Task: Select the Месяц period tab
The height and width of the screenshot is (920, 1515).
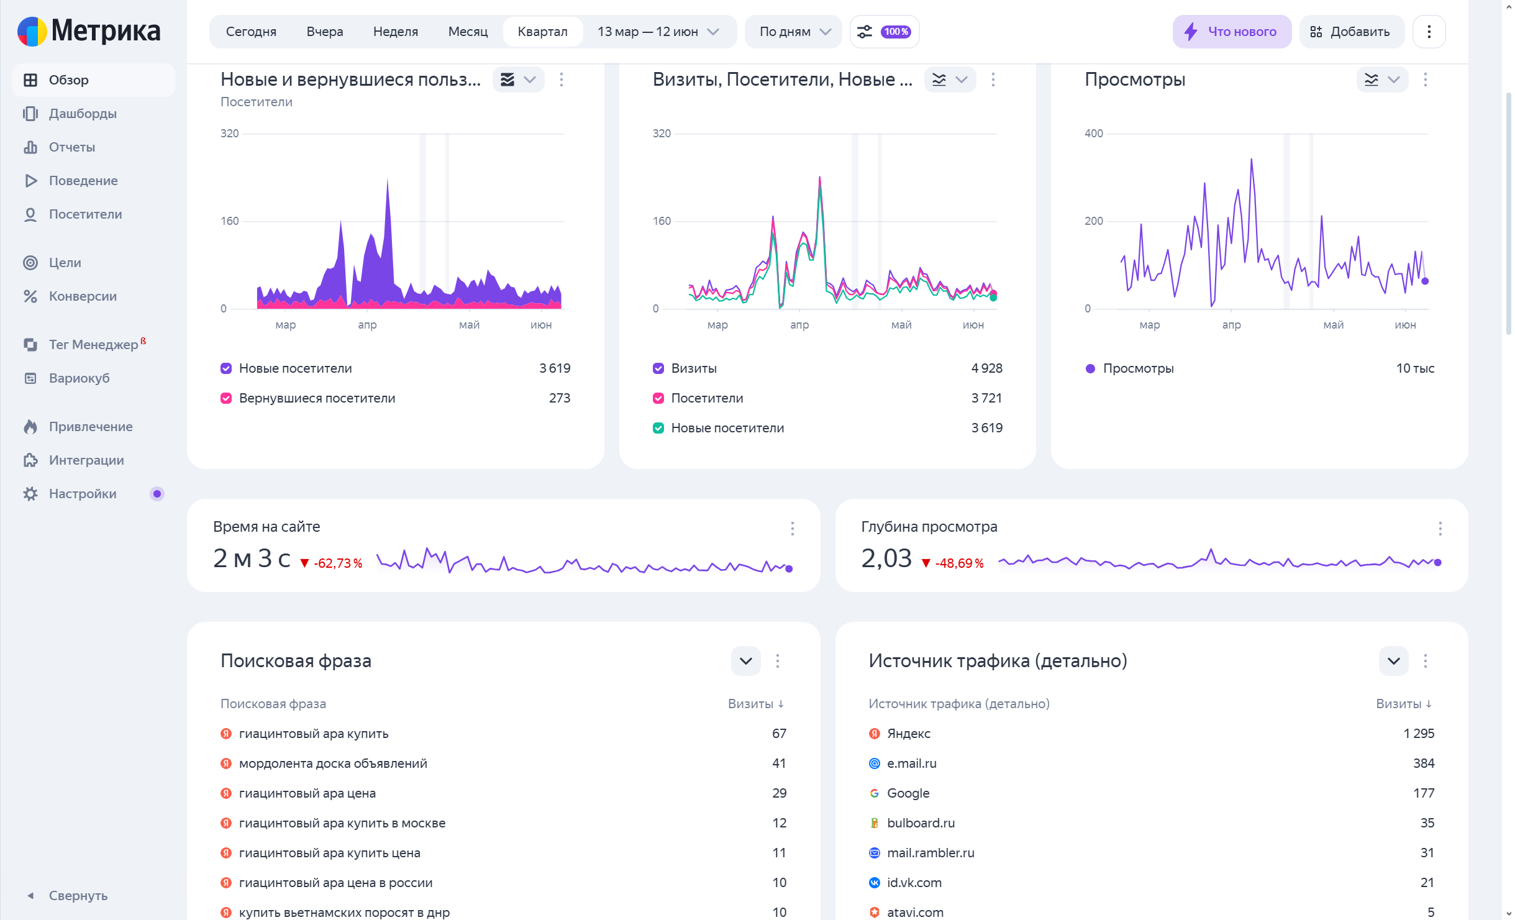Action: pyautogui.click(x=468, y=32)
